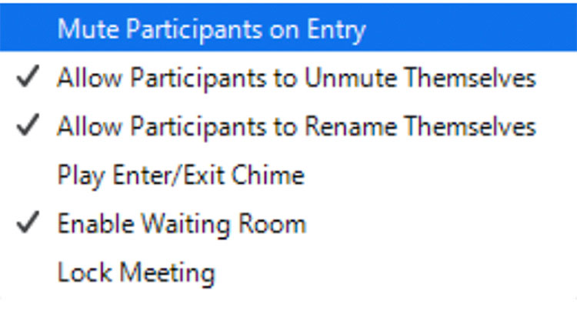Enable muting participants on entry
The image size is (577, 311).
click(211, 29)
